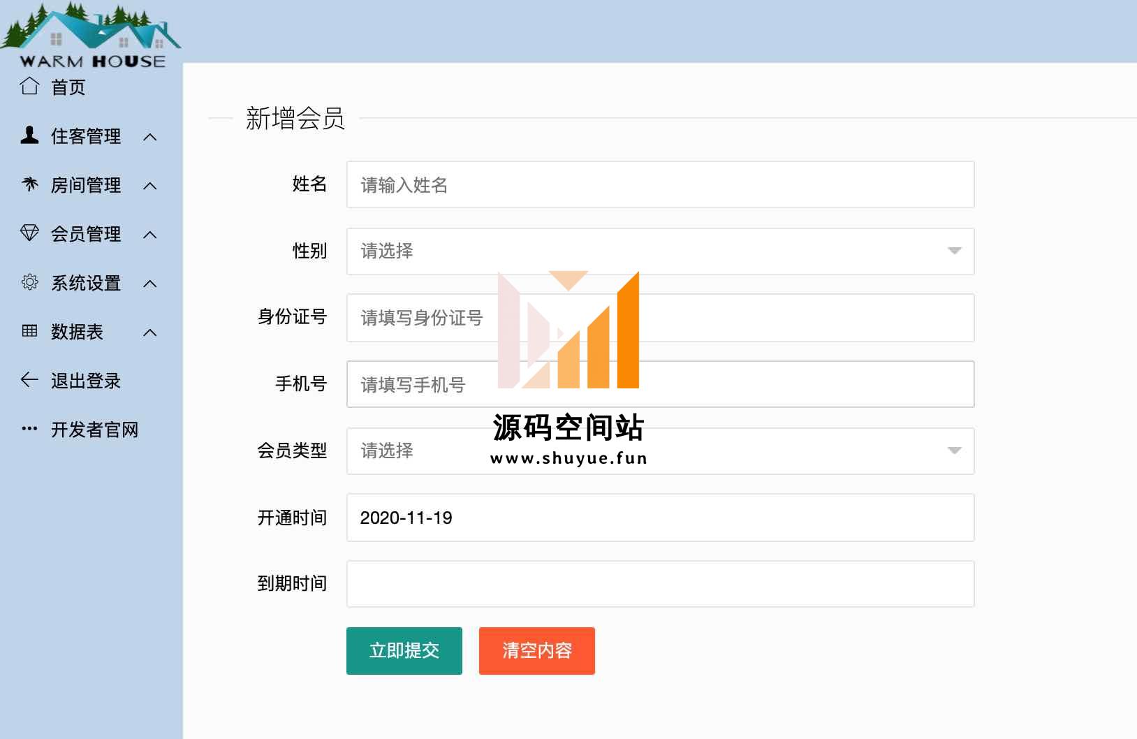Viewport: 1137px width, 739px height.
Task: Open the 会员类型 dropdown
Action: click(660, 451)
